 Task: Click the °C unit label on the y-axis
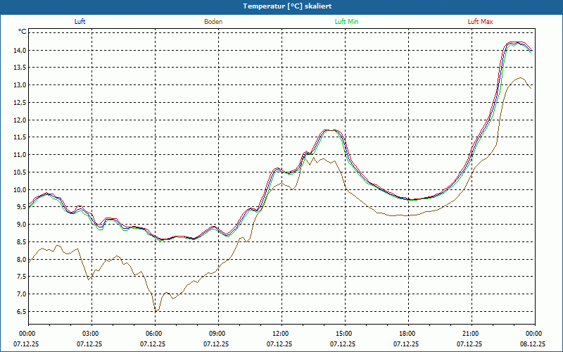(x=23, y=32)
